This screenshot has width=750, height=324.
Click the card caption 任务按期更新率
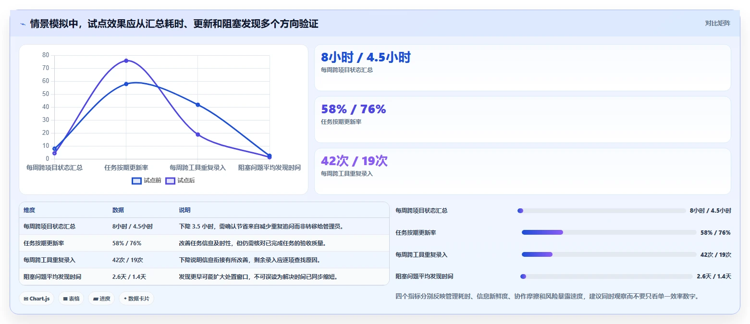point(341,122)
